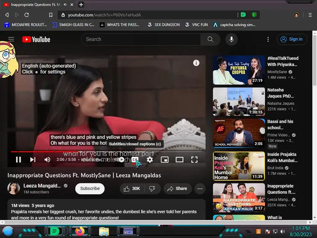The image size is (317, 238).
Task: Open Priyanka Chopra Real Talk thumbnail
Action: click(239, 70)
